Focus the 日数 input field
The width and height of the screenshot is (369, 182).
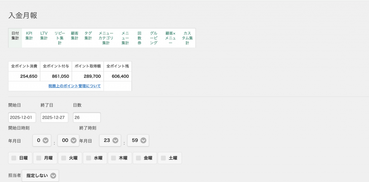[x=86, y=118]
